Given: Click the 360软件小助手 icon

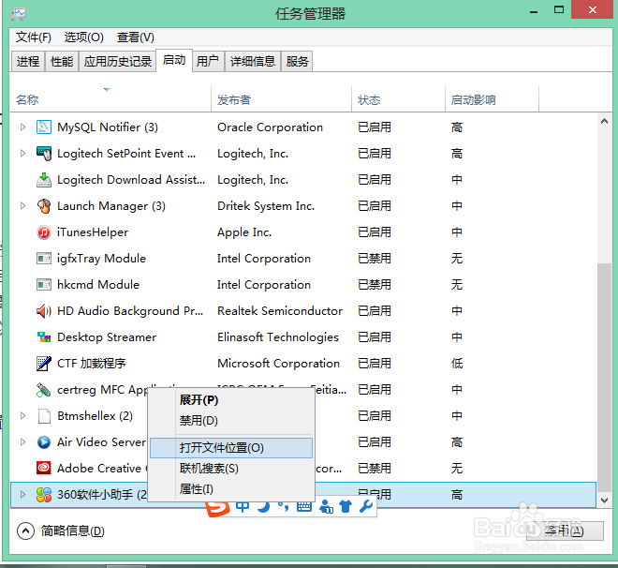Looking at the screenshot, I should click(x=44, y=495).
